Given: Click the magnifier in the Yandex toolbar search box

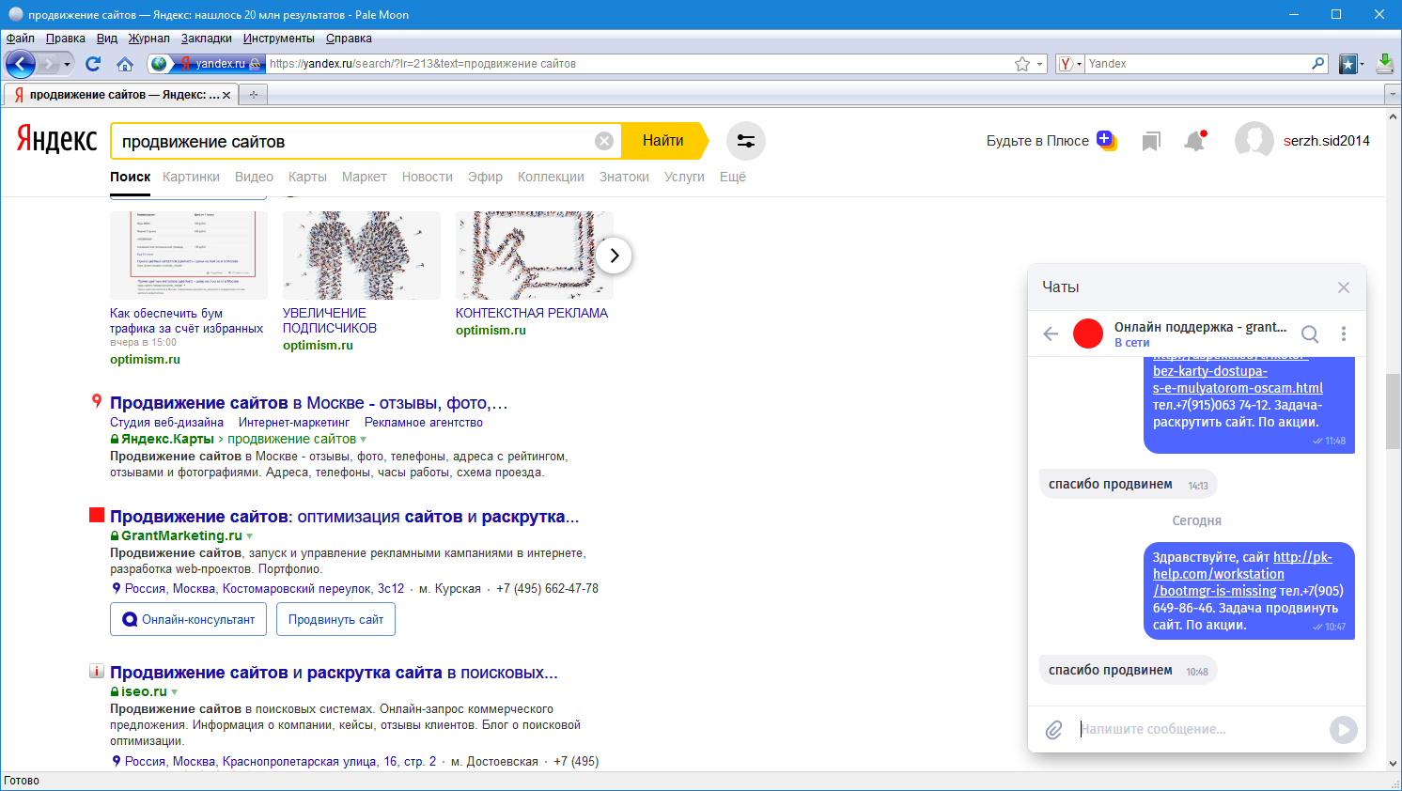Looking at the screenshot, I should point(1318,64).
